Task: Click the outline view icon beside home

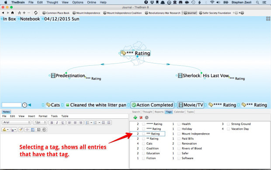Action: pos(20,13)
